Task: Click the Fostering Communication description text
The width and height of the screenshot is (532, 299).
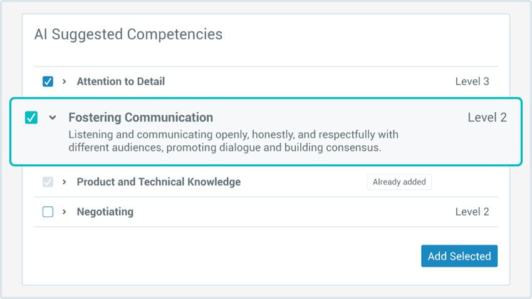Action: point(233,141)
